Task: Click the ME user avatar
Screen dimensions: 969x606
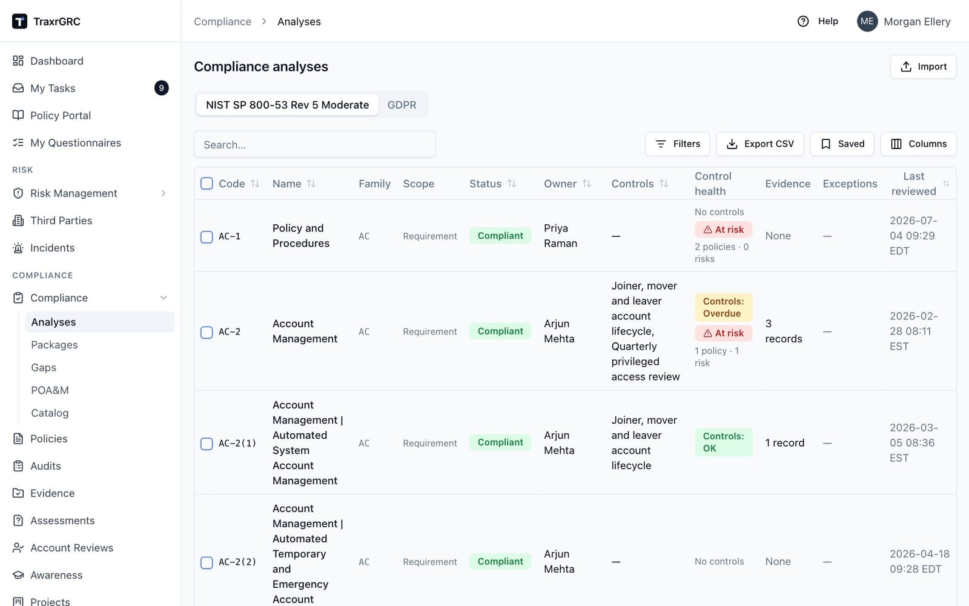Action: pyautogui.click(x=867, y=21)
